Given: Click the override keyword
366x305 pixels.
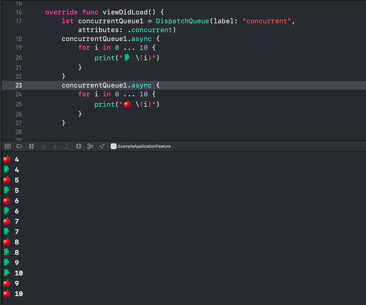Looking at the screenshot, I should pos(61,12).
